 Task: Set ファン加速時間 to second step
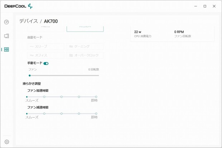click(44, 97)
